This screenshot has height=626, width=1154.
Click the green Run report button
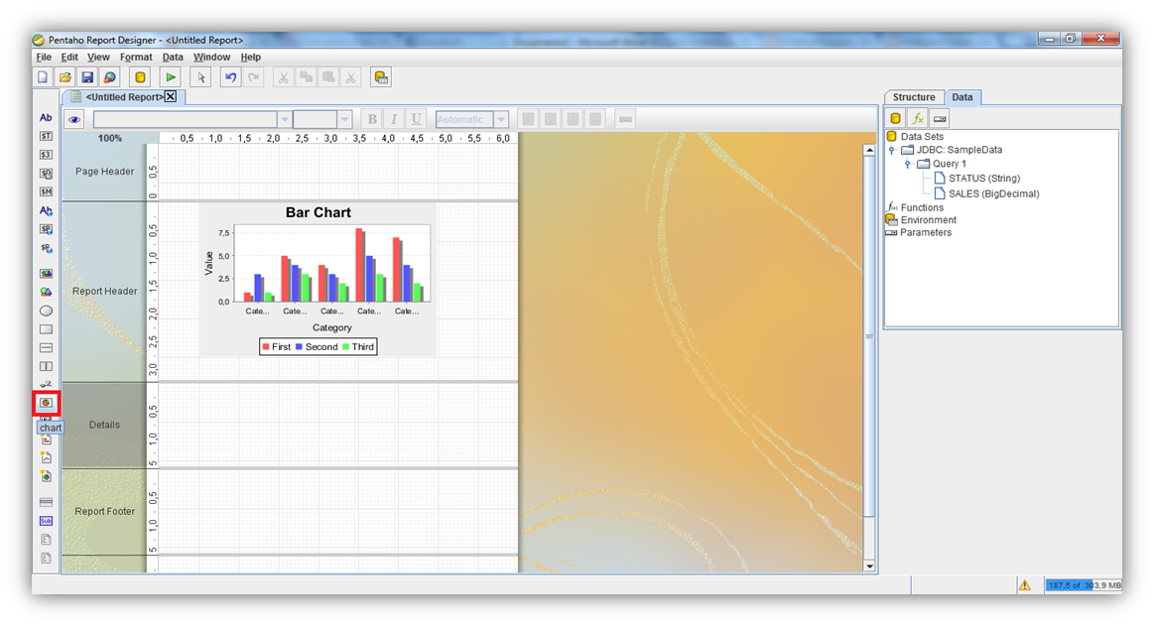click(171, 77)
